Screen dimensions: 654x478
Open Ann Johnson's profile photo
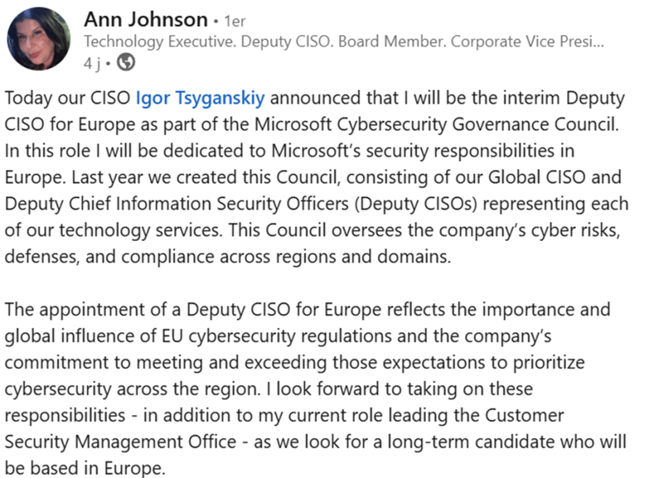(x=38, y=38)
